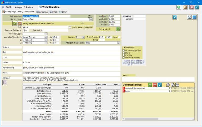Check the Printed in Austria box
This screenshot has width=202, height=127.
[124, 57]
